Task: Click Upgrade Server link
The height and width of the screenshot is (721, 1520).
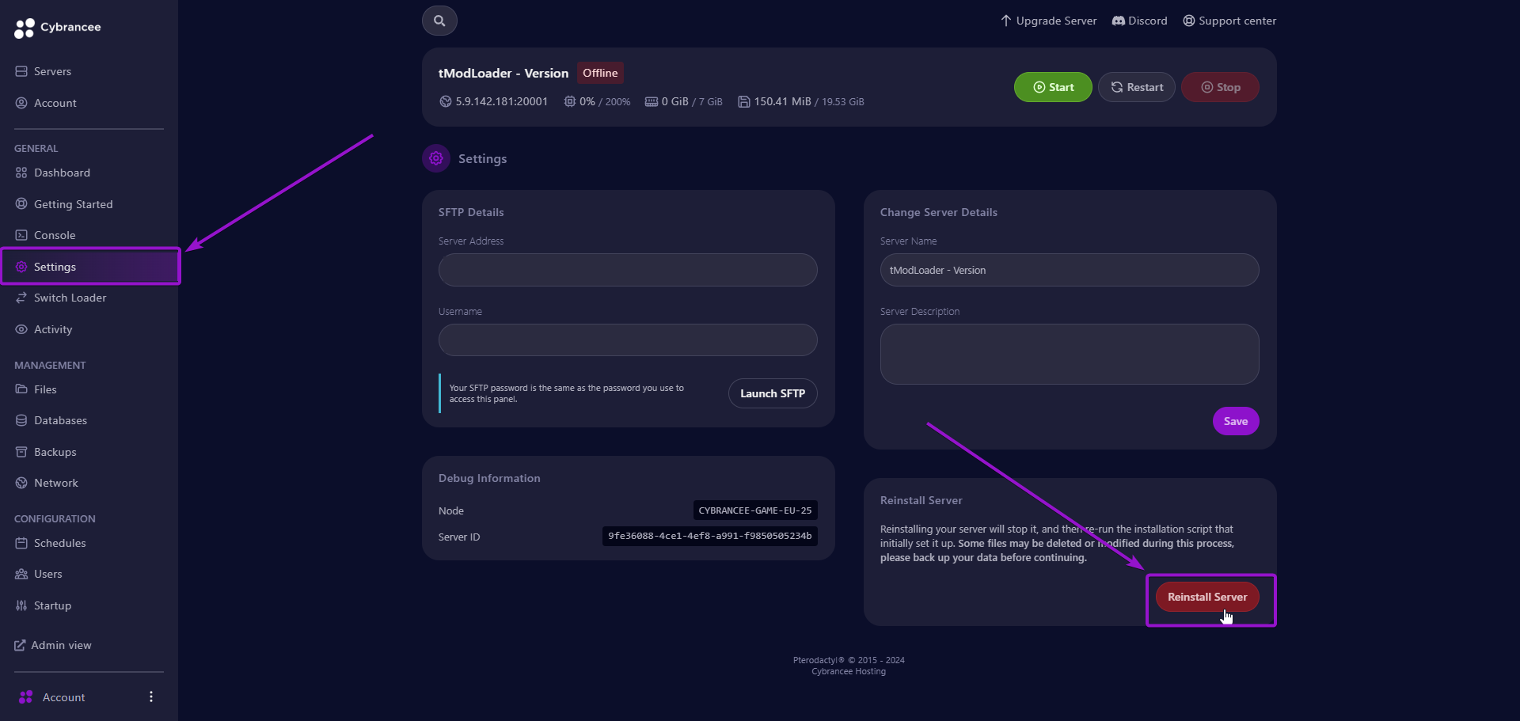Action: 1048,21
